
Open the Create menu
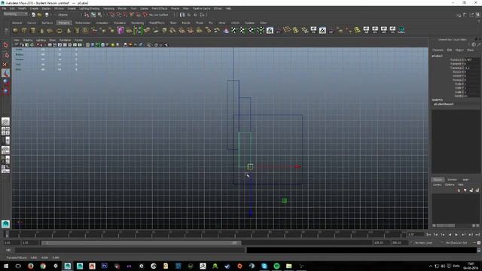pyautogui.click(x=34, y=8)
